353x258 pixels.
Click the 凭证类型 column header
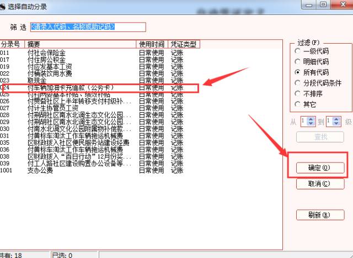(x=184, y=44)
